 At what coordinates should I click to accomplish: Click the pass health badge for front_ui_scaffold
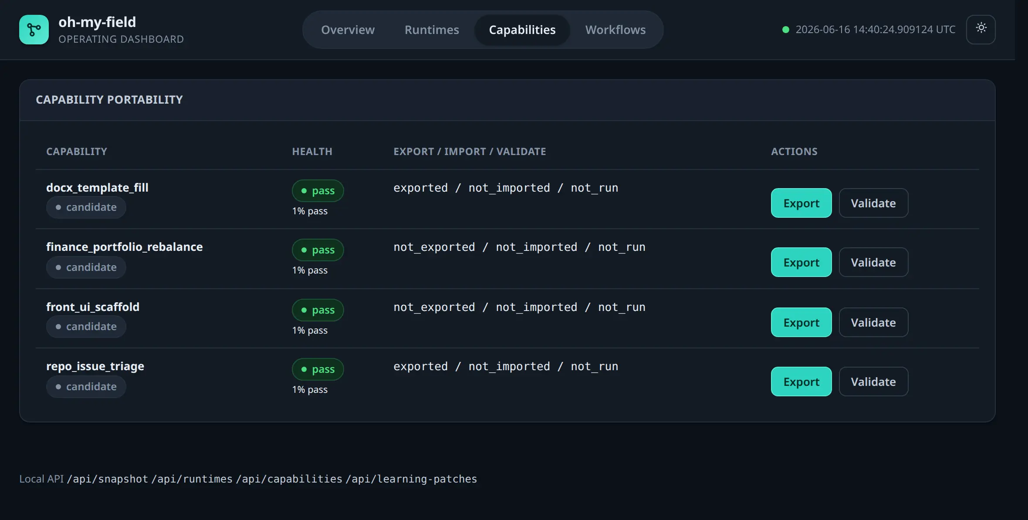click(318, 310)
